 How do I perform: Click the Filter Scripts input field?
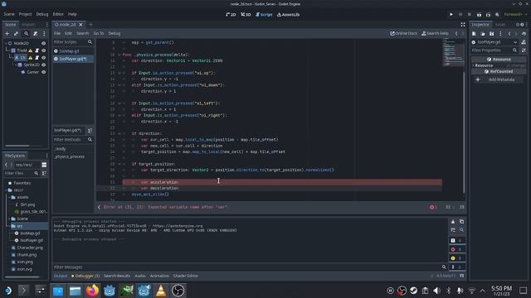click(73, 42)
